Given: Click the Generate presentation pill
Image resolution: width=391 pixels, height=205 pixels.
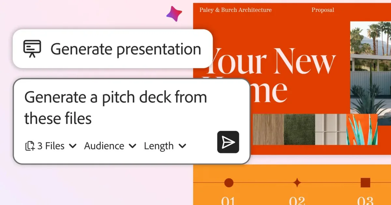Looking at the screenshot, I should [112, 49].
